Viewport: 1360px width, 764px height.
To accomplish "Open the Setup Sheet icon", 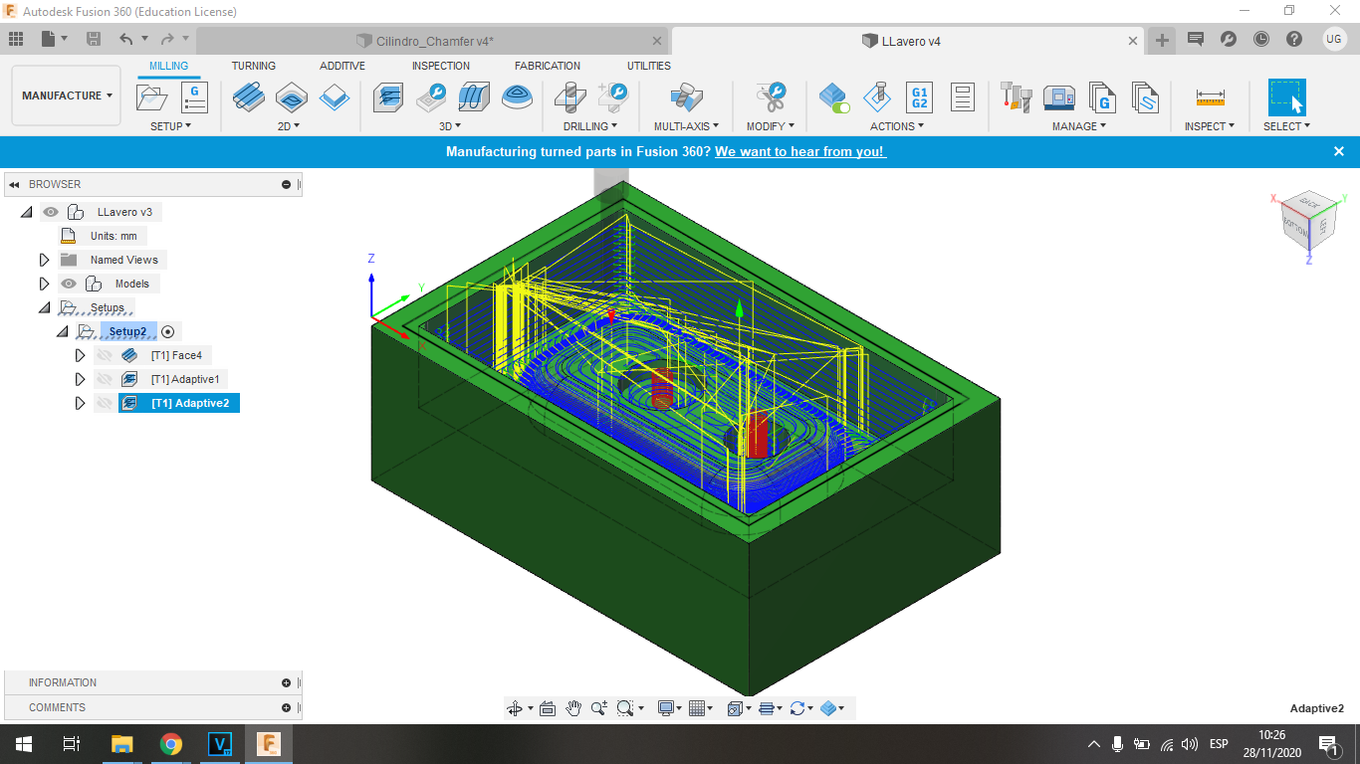I will tap(962, 97).
